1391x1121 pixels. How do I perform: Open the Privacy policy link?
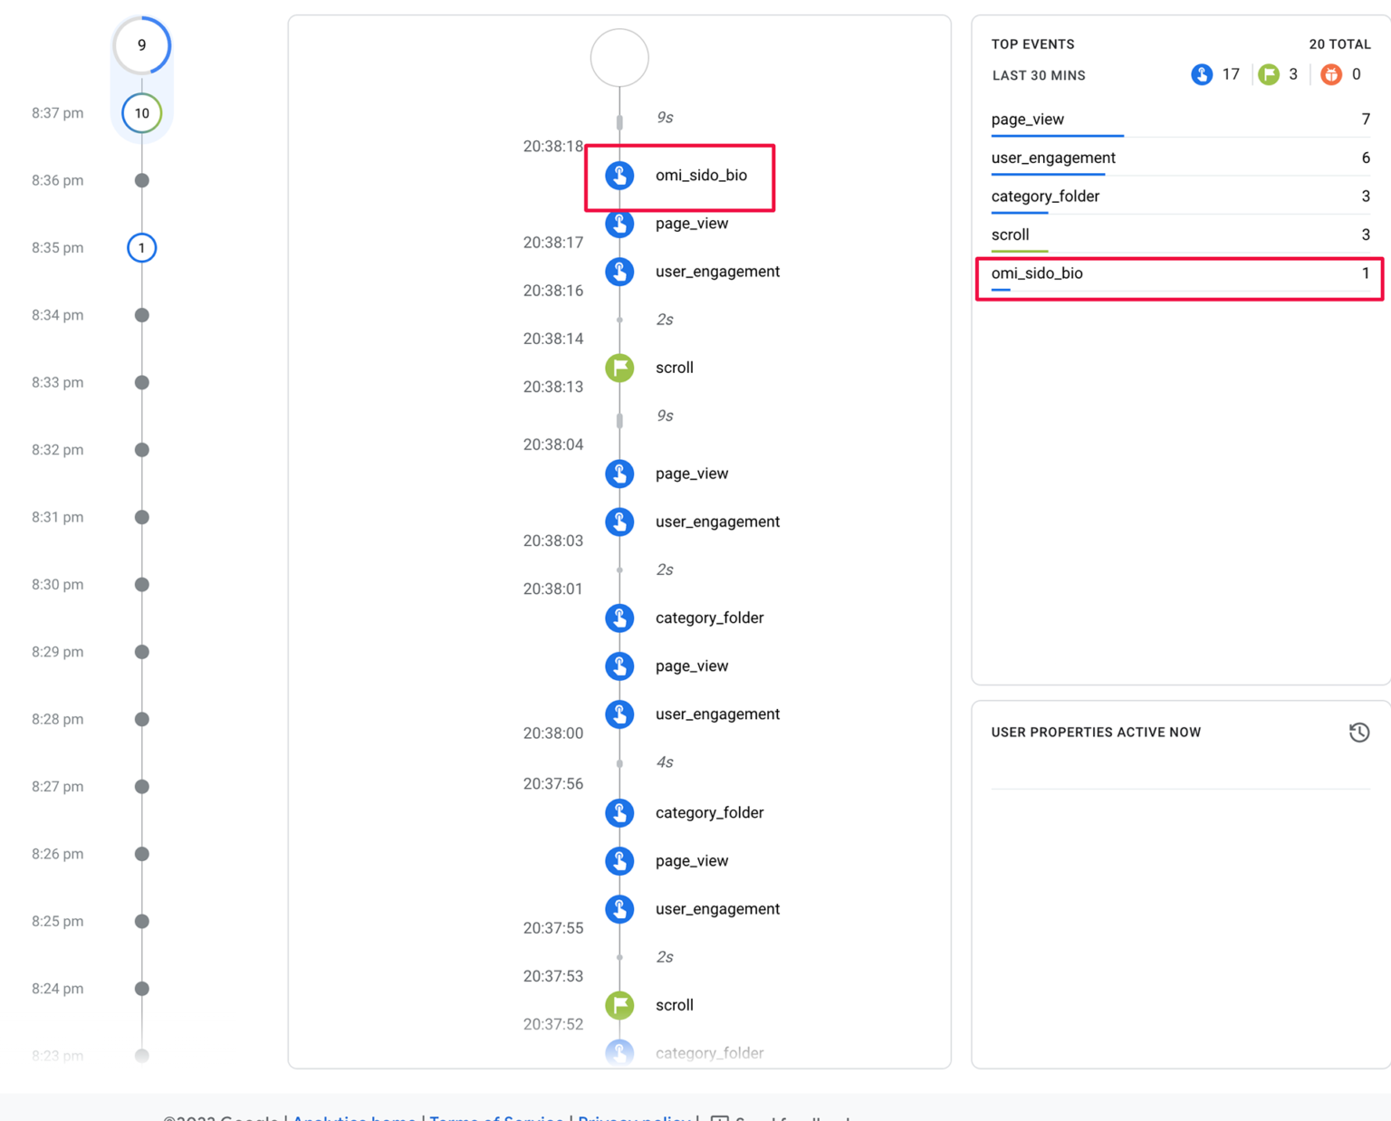pos(633,1117)
